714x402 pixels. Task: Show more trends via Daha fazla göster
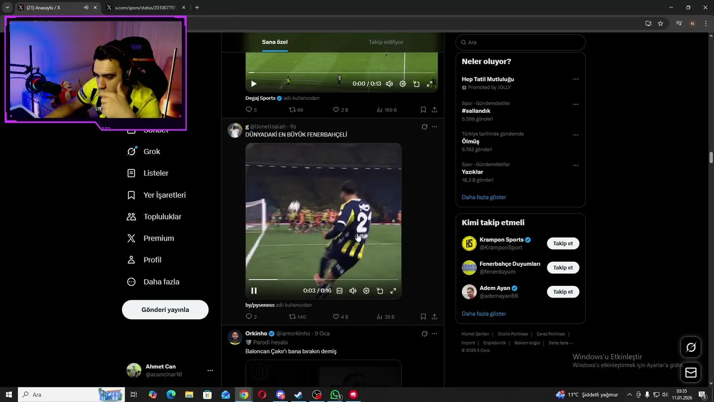click(x=484, y=197)
